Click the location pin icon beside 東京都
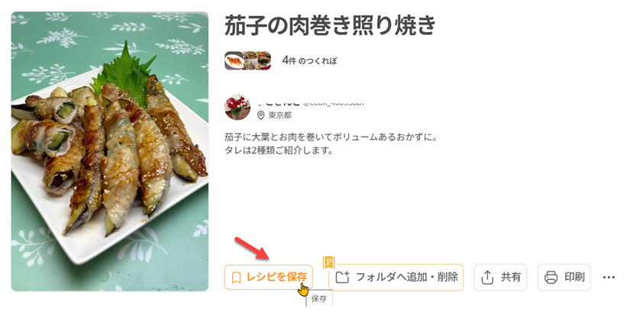630x312 pixels. pyautogui.click(x=260, y=116)
